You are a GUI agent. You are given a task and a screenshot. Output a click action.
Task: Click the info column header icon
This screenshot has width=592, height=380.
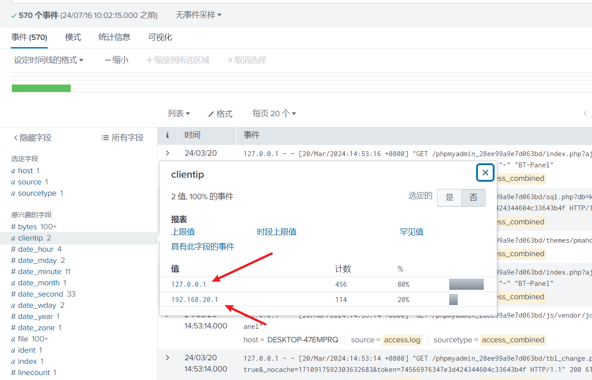pyautogui.click(x=168, y=135)
